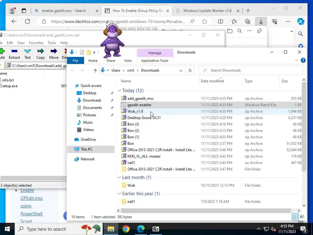313x235 pixels.
Task: Open Explorer Share ribbon tab
Action: coord(111,61)
